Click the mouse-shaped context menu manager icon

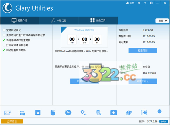(x=53, y=113)
